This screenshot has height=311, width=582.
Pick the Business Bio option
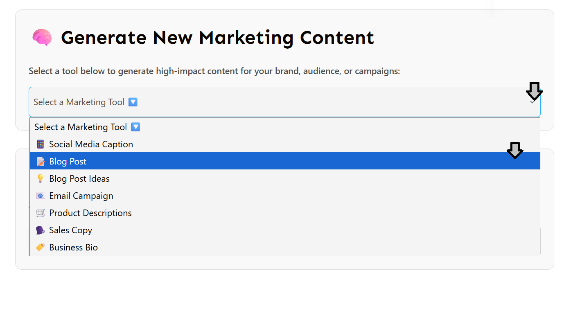tap(73, 248)
